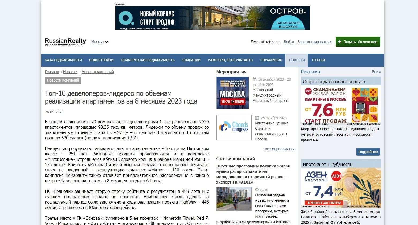Select the Новости tab in navigation

coord(297,60)
